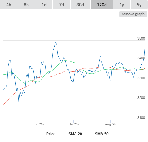The image size is (148, 142).
Task: Click the Jun '25 axis label
Action: point(38,124)
